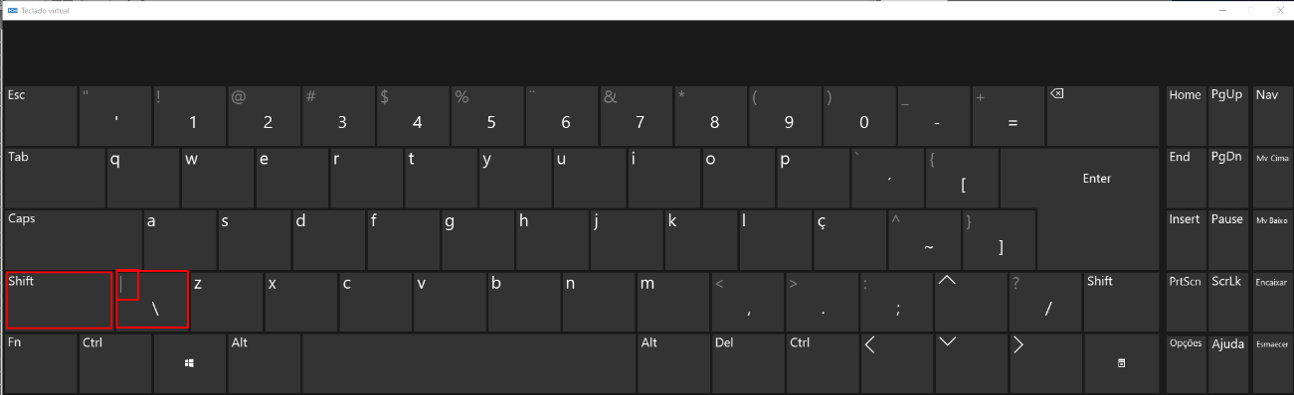Collapse the navigation panel with Nav

1271,116
